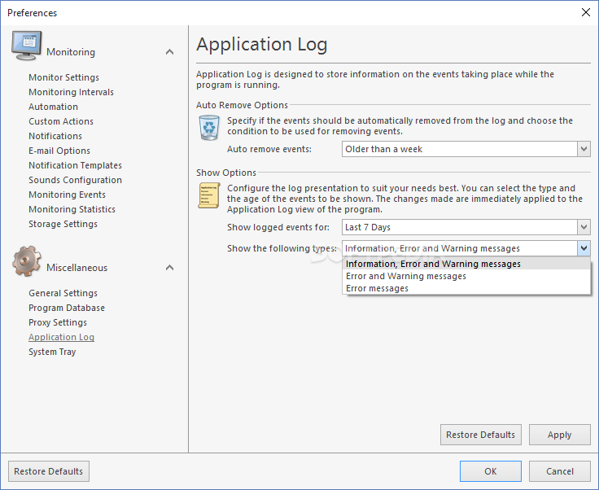Open the Show logged events for dropdown
599x490 pixels.
[584, 227]
